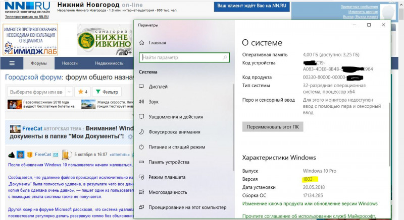This screenshot has height=220, width=404.
Task: Click FreeCat username in the post
Action: (x=43, y=154)
